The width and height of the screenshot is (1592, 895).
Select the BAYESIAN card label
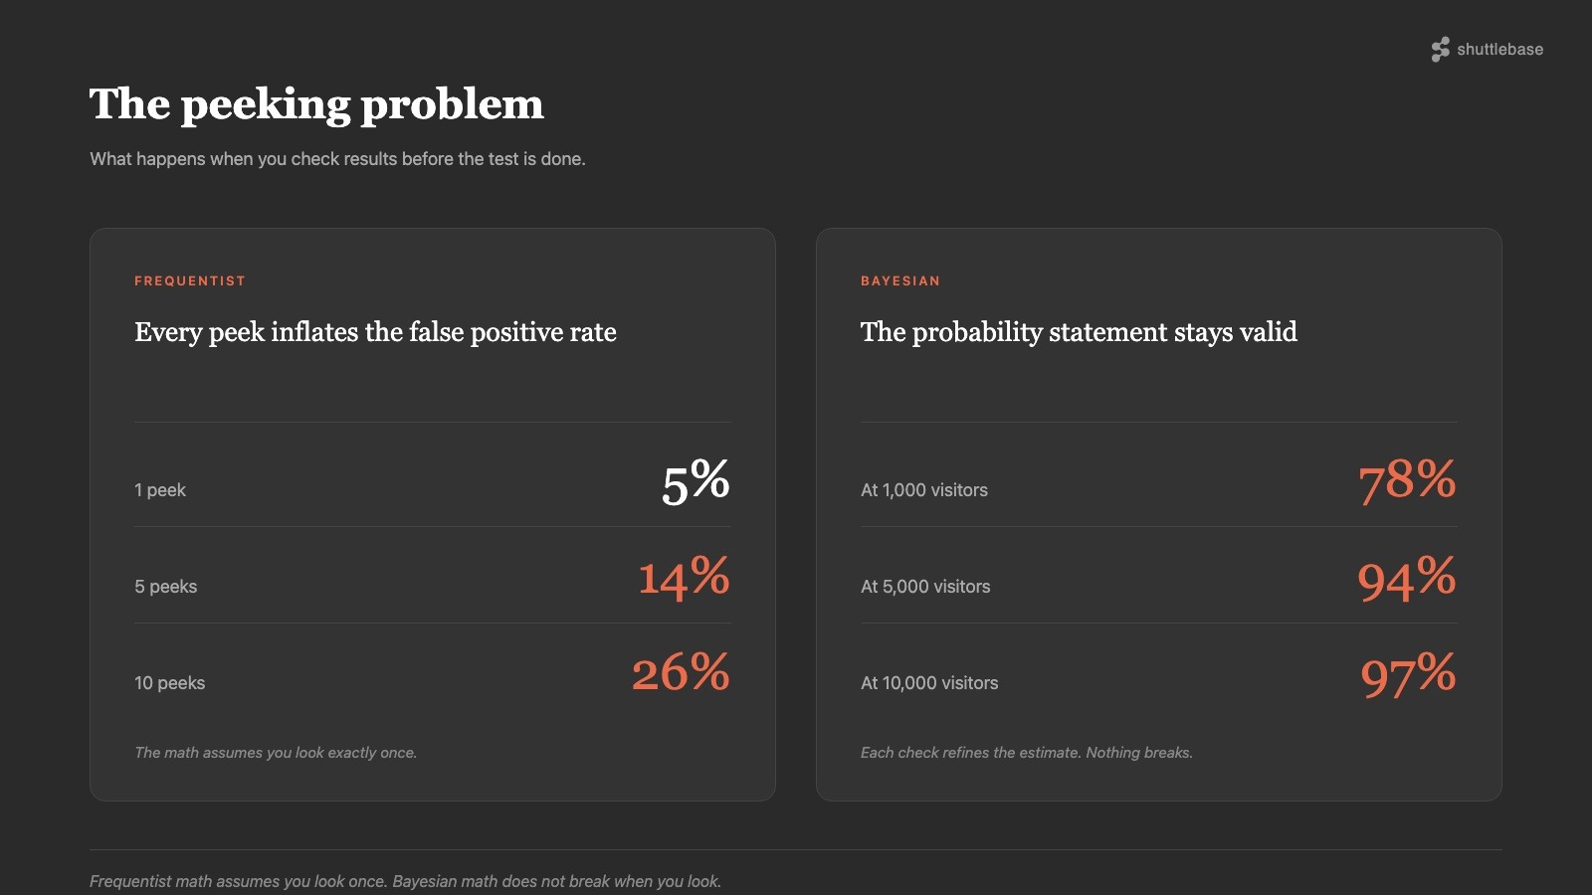click(x=900, y=281)
